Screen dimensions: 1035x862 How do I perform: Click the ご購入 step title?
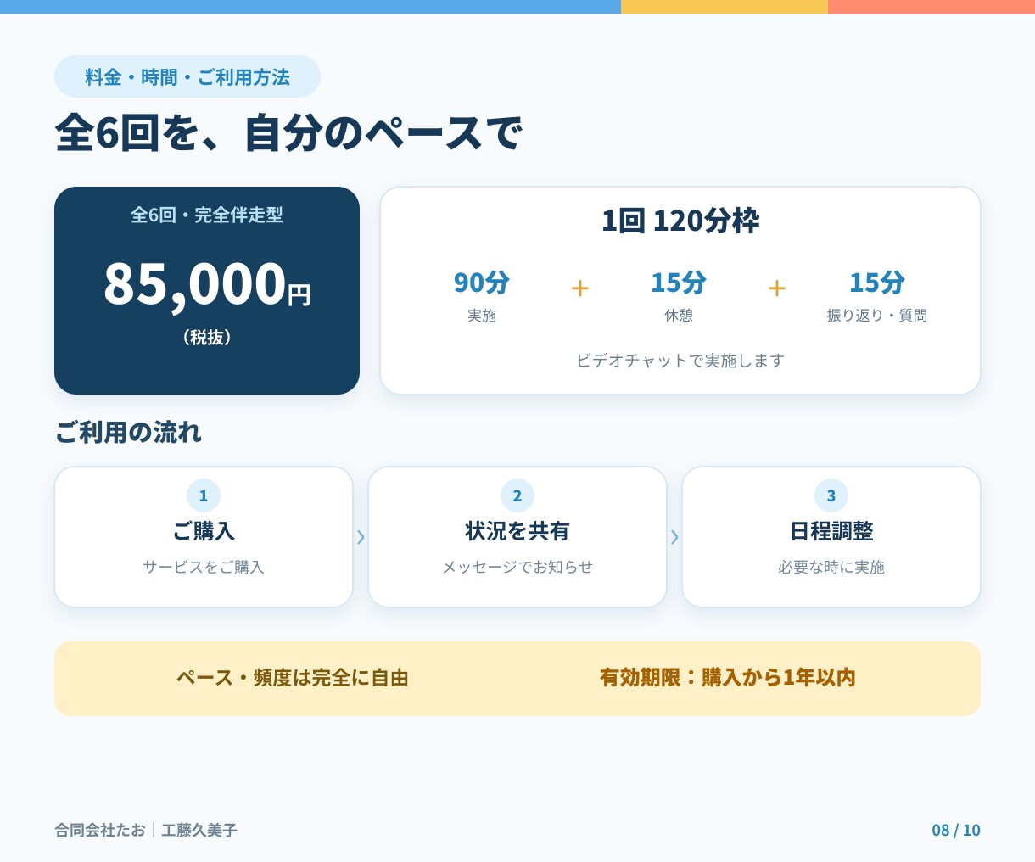pyautogui.click(x=204, y=531)
